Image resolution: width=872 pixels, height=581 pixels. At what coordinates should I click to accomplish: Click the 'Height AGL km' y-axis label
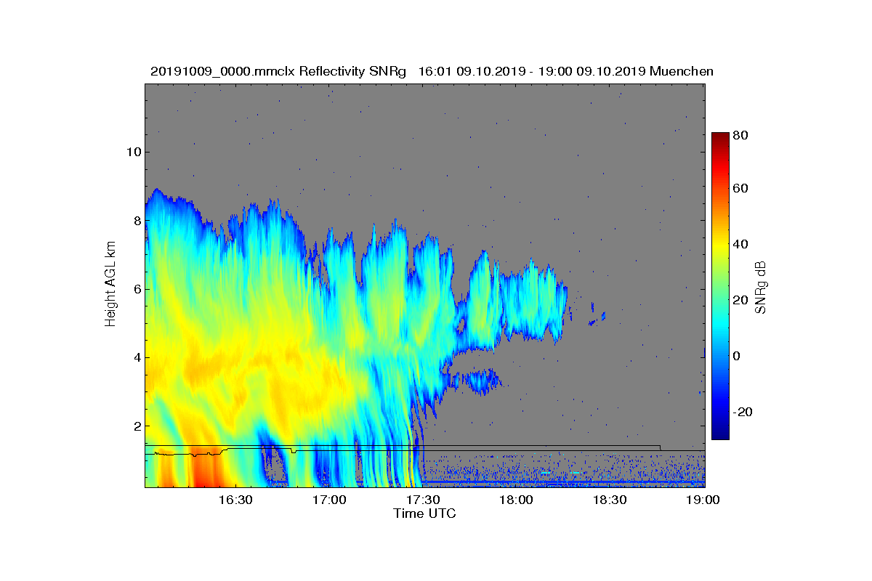(110, 285)
